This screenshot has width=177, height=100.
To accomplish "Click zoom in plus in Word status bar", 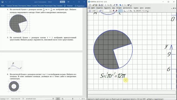I will (79, 99).
